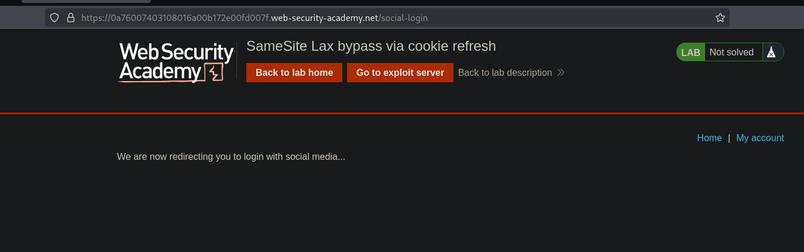
Task: Open the Go to exploit server button
Action: click(x=400, y=72)
